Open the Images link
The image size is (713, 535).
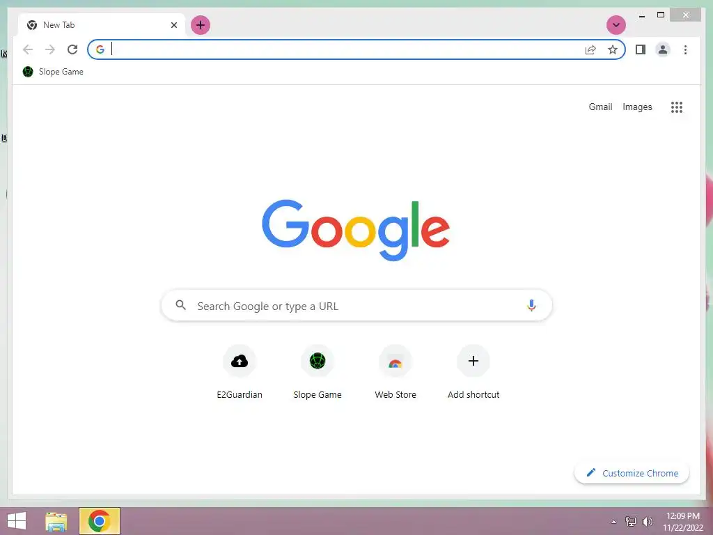click(637, 107)
